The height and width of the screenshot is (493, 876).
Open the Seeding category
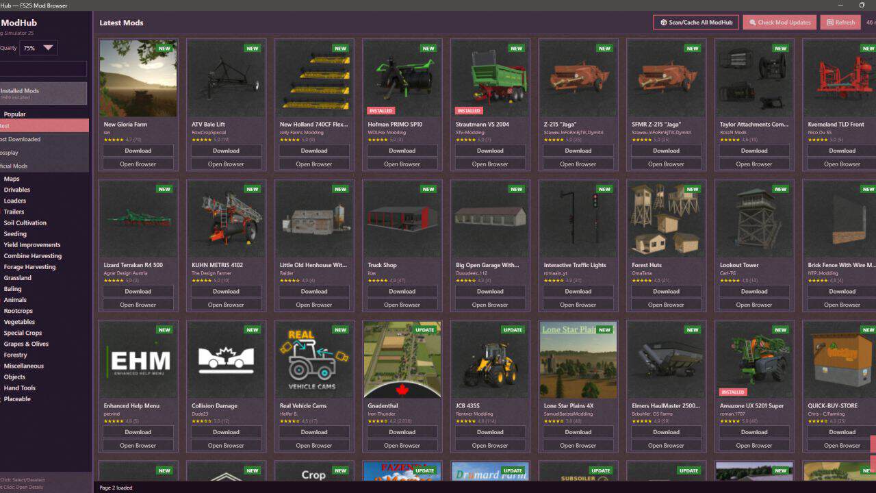(15, 233)
